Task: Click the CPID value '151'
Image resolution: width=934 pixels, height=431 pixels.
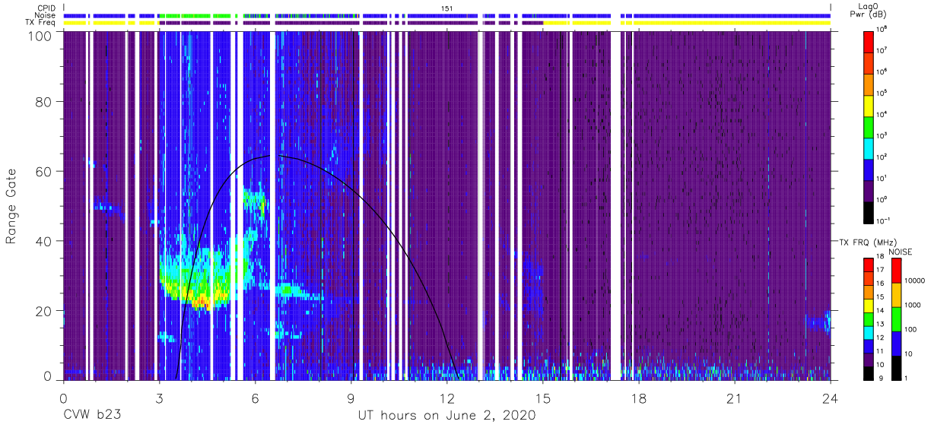Action: point(447,8)
